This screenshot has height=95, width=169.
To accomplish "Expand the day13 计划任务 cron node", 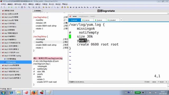I will click(1, 53).
